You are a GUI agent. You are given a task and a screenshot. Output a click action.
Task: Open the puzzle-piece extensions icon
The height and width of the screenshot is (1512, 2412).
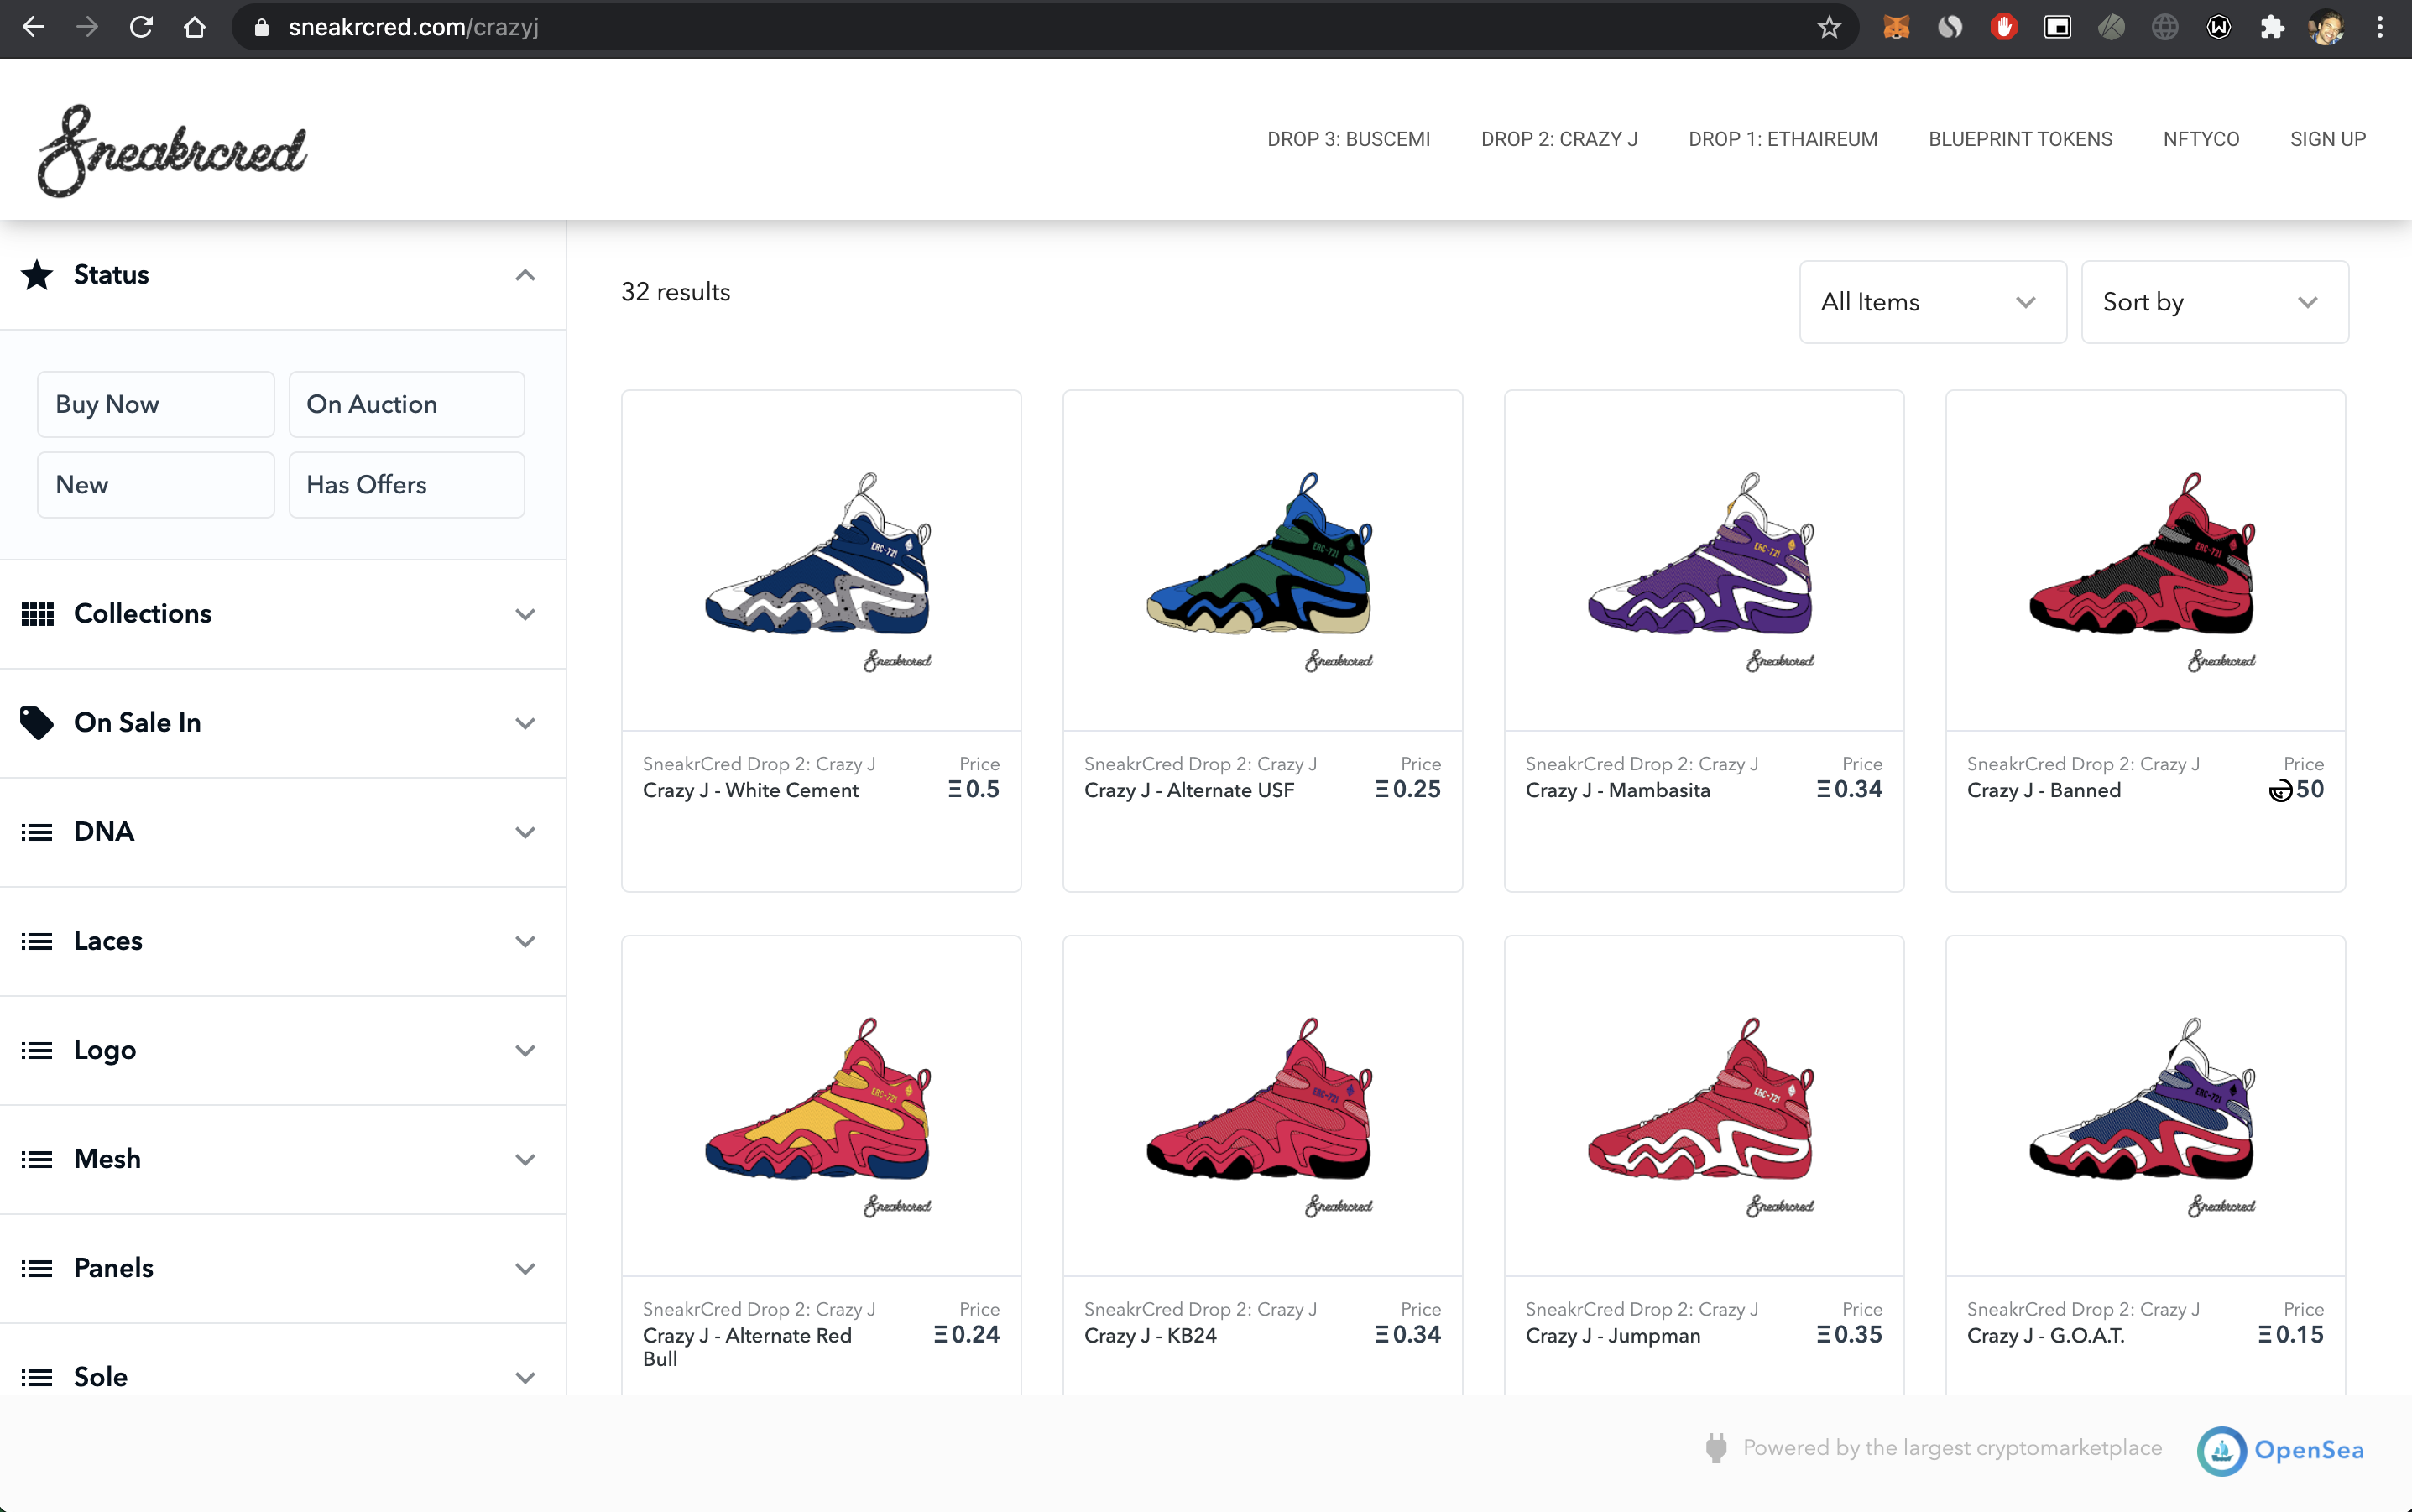tap(2272, 27)
